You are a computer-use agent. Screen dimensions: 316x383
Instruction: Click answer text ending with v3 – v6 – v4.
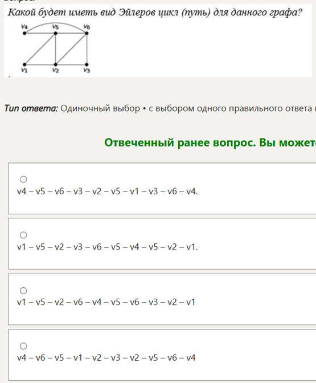108,191
